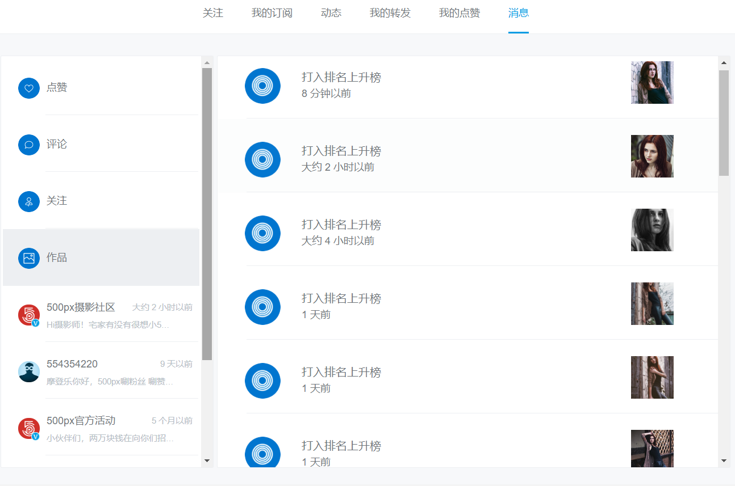Switch to the 我的订阅 tab
This screenshot has width=735, height=486.
[x=272, y=13]
